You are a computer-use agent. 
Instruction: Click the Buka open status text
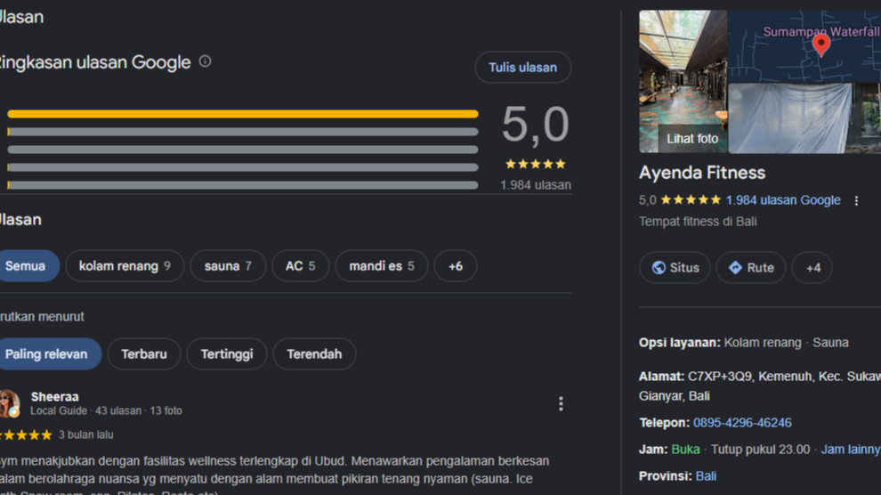685,450
